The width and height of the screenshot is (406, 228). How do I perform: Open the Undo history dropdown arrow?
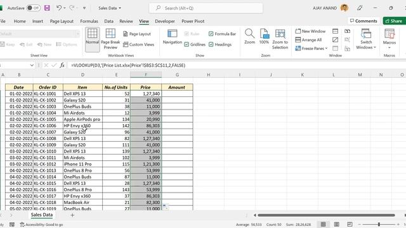click(65, 8)
